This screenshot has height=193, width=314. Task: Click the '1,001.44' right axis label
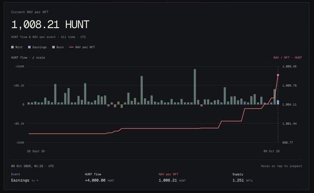click(x=290, y=124)
